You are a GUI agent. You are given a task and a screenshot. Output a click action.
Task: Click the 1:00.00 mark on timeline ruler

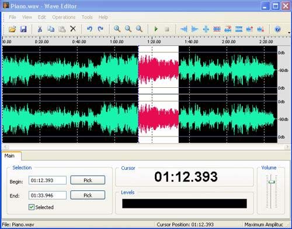tap(116, 42)
